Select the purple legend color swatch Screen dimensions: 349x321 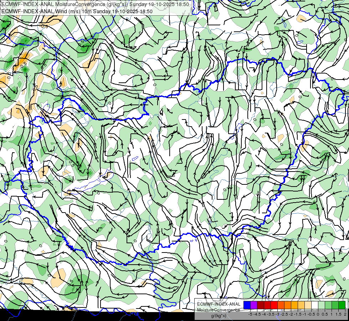click(x=254, y=305)
